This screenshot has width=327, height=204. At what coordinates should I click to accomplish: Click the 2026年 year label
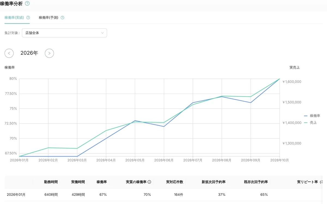coord(29,53)
